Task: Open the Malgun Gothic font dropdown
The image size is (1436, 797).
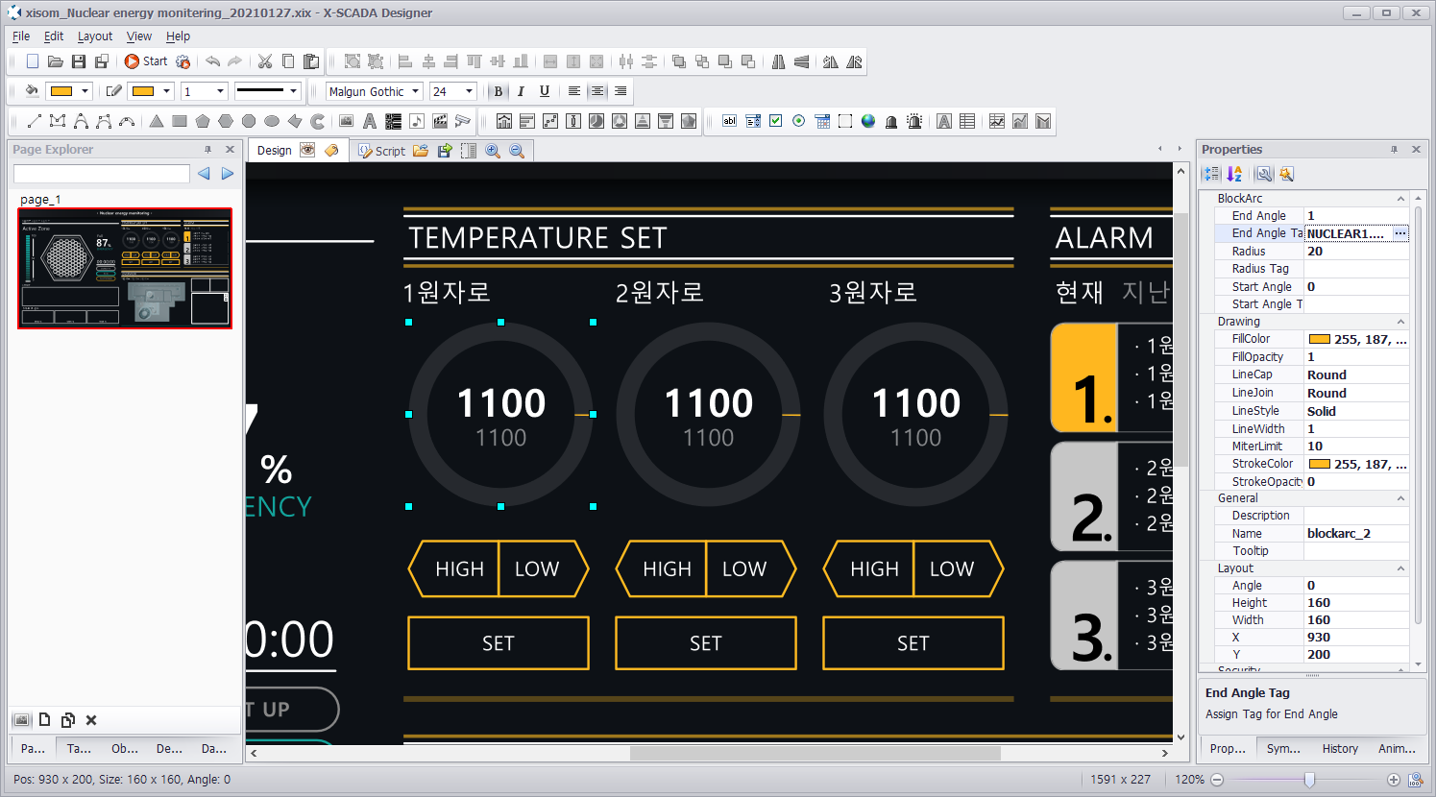Action: (416, 91)
